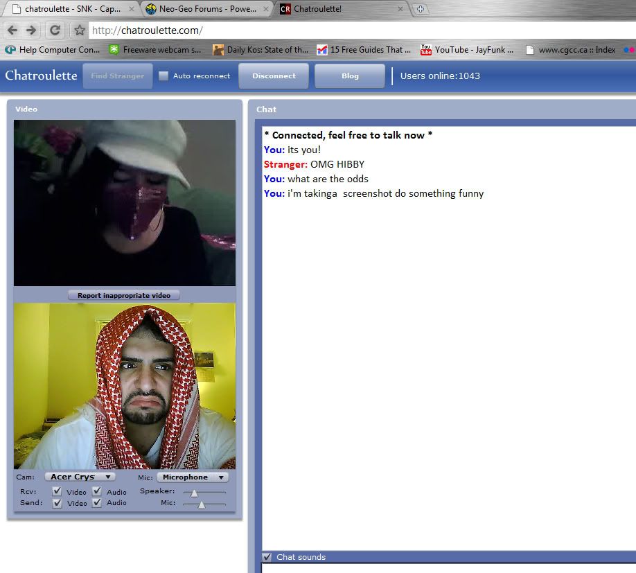Reload the page with the refresh icon
636x573 pixels.
click(x=55, y=30)
